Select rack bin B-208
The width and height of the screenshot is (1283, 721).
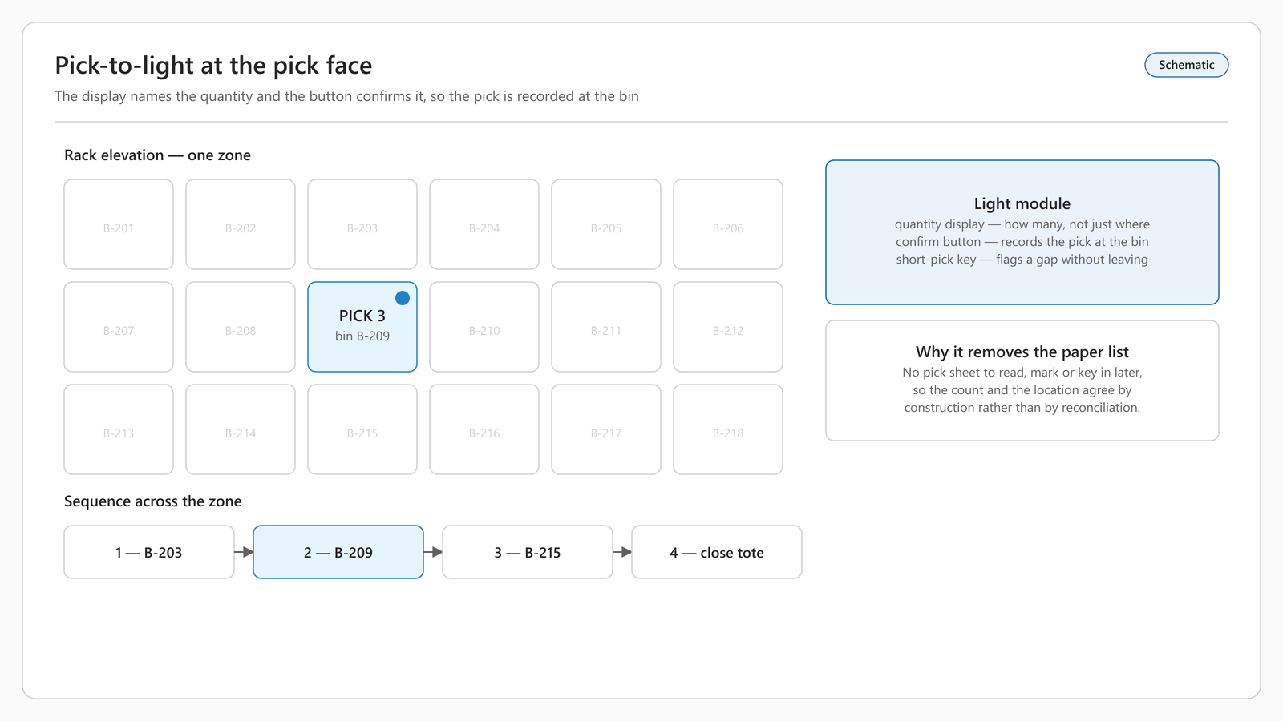[241, 327]
